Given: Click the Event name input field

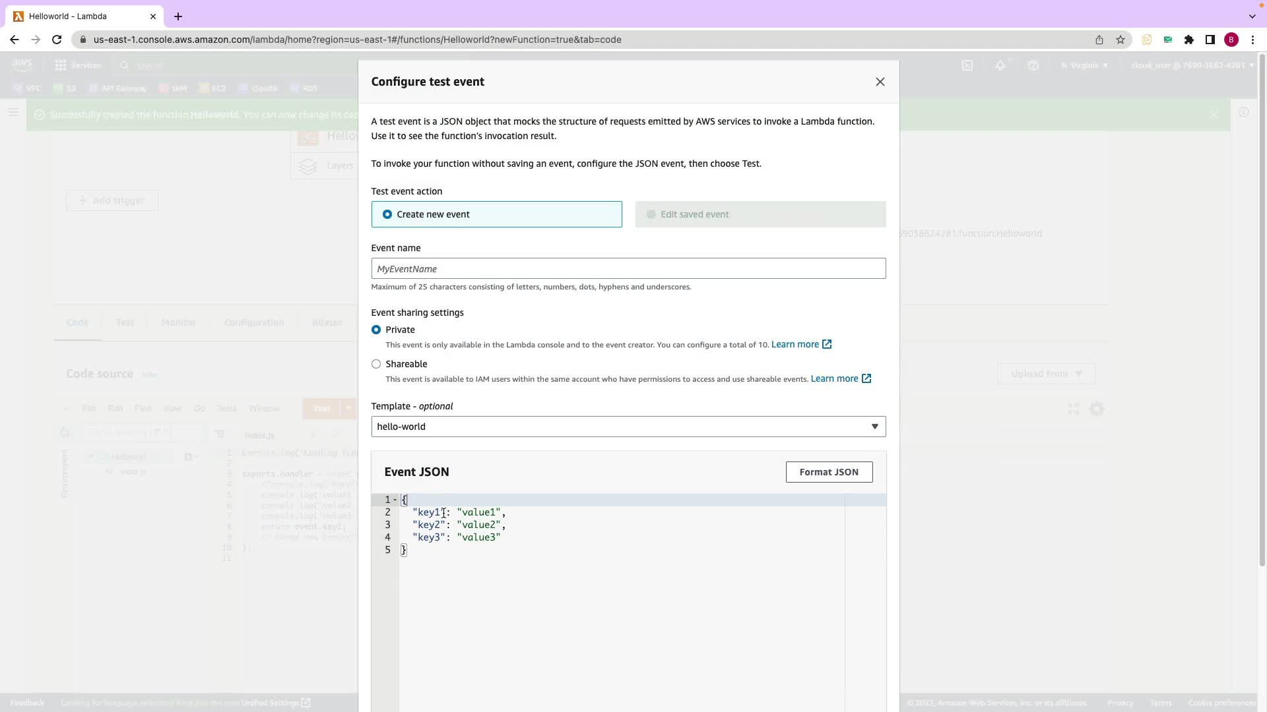Looking at the screenshot, I should coord(628,269).
